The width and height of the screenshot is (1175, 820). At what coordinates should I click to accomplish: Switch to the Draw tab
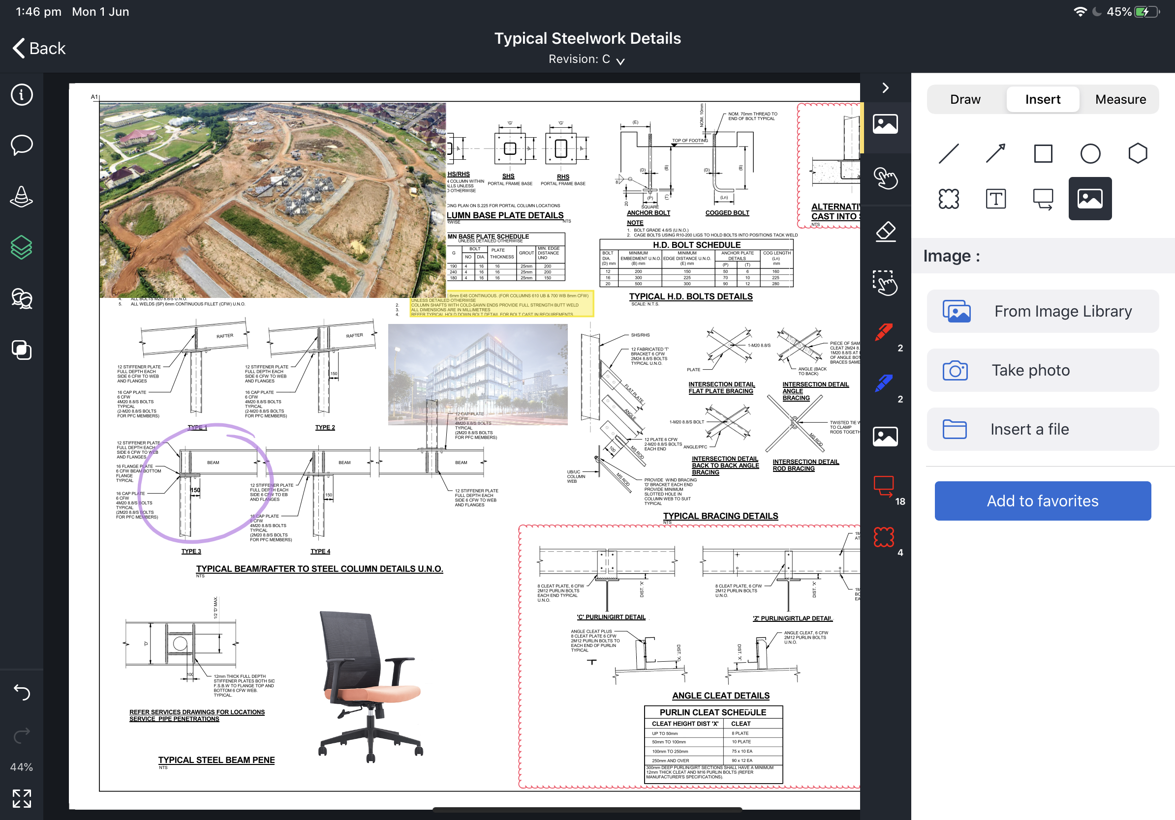[965, 99]
